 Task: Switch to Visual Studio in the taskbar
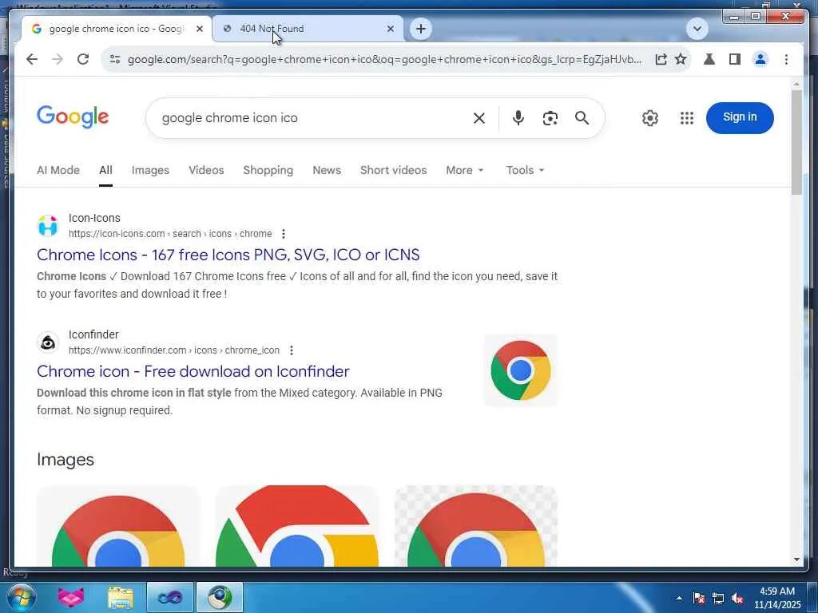click(170, 597)
